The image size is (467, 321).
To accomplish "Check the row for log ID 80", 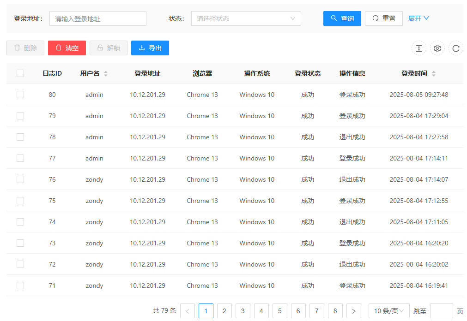I will pyautogui.click(x=20, y=95).
